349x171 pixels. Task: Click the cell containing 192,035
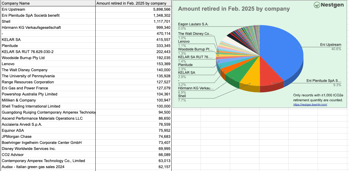point(133,58)
